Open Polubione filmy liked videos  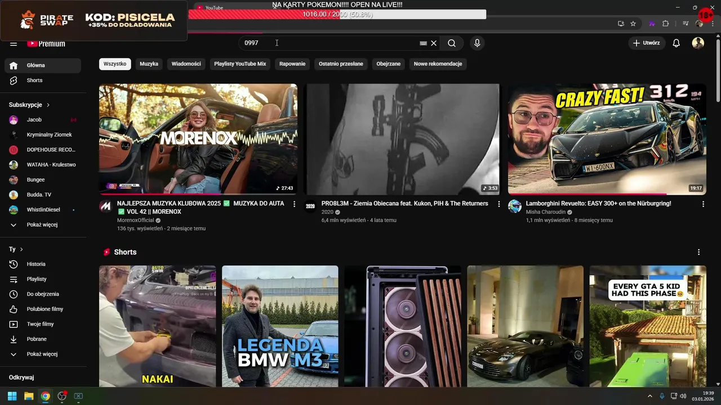[x=43, y=309]
